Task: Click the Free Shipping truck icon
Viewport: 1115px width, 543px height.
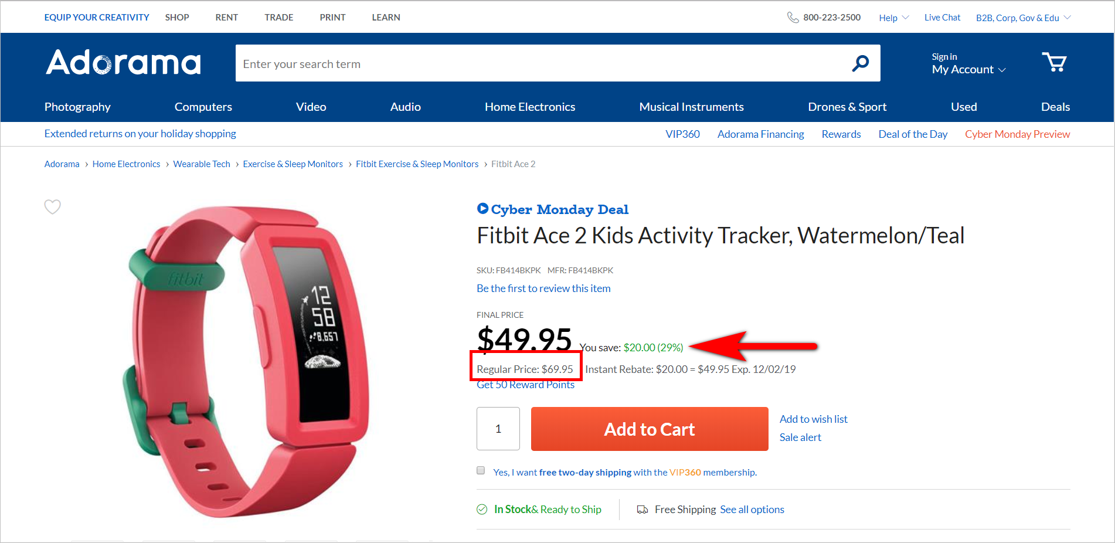Action: tap(640, 509)
